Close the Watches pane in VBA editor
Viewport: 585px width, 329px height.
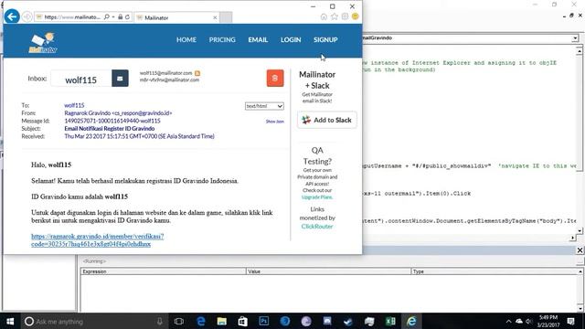580,250
